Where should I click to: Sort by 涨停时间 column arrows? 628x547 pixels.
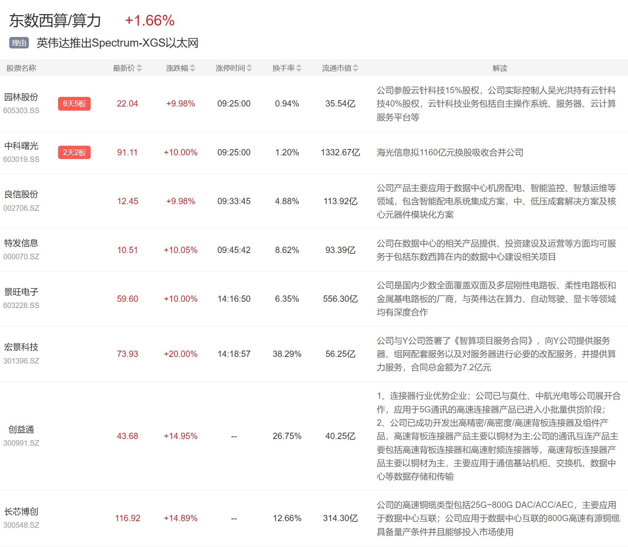tap(249, 68)
